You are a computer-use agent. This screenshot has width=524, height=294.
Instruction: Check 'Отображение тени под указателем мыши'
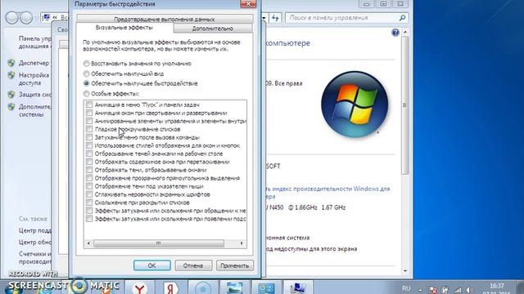click(x=89, y=186)
